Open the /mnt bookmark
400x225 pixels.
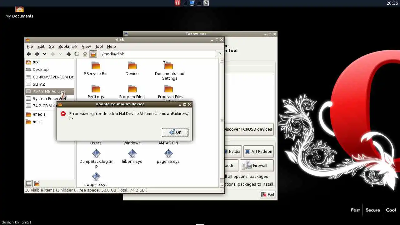[49, 122]
